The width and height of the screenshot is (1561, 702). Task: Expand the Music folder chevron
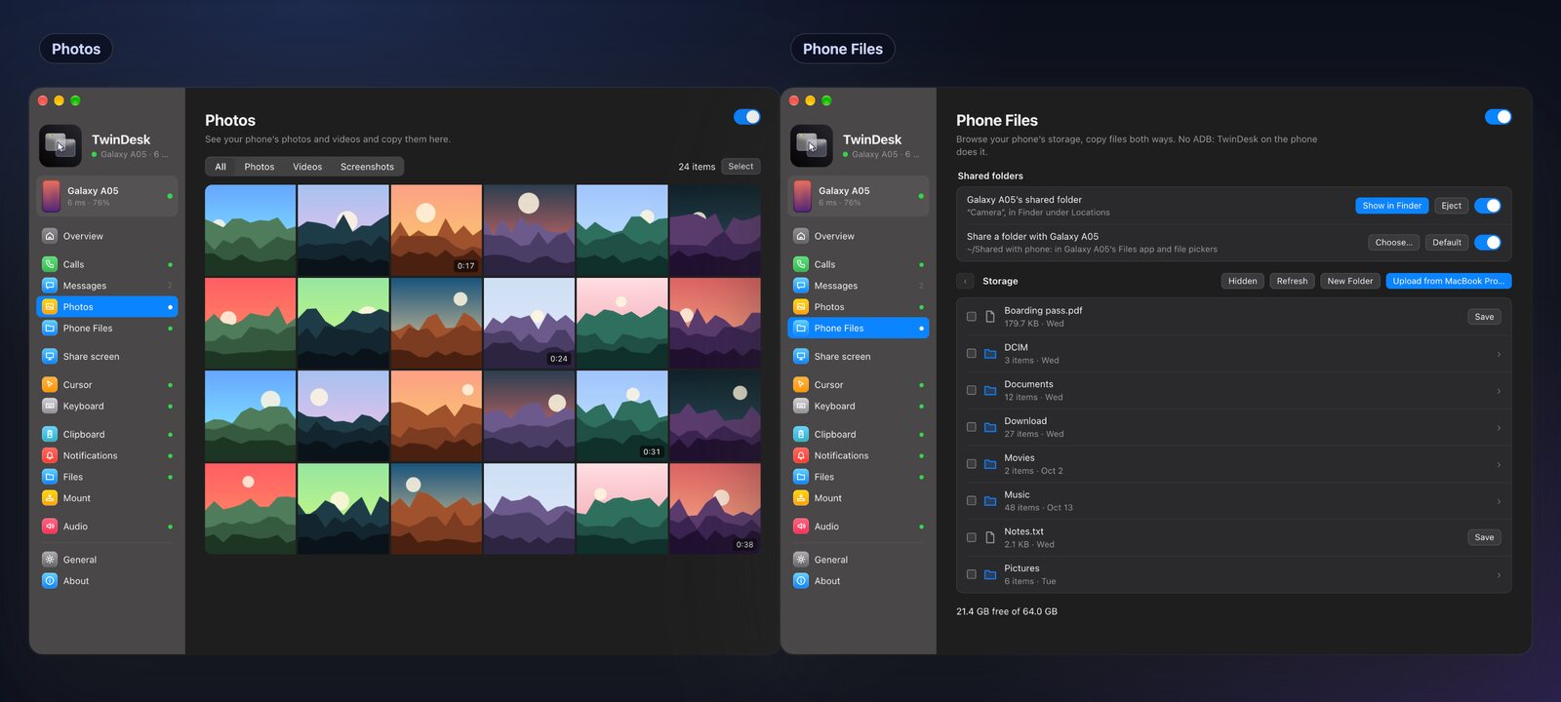click(1499, 501)
